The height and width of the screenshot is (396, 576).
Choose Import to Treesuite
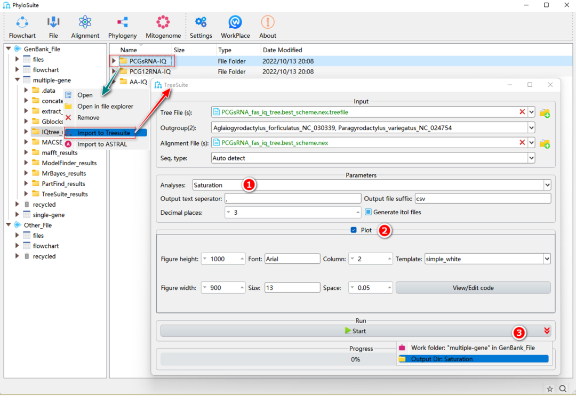click(103, 133)
